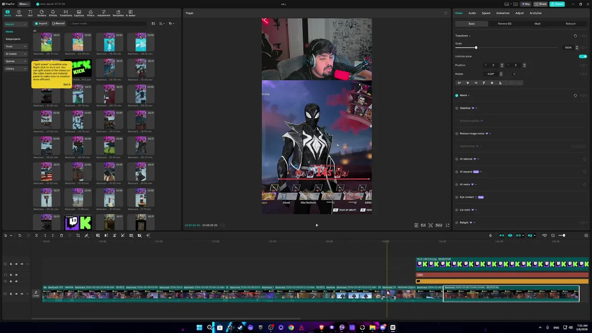Play the preview video
592x333 pixels.
[x=317, y=225]
